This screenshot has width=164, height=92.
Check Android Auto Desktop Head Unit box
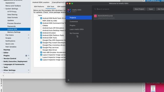point(41,30)
